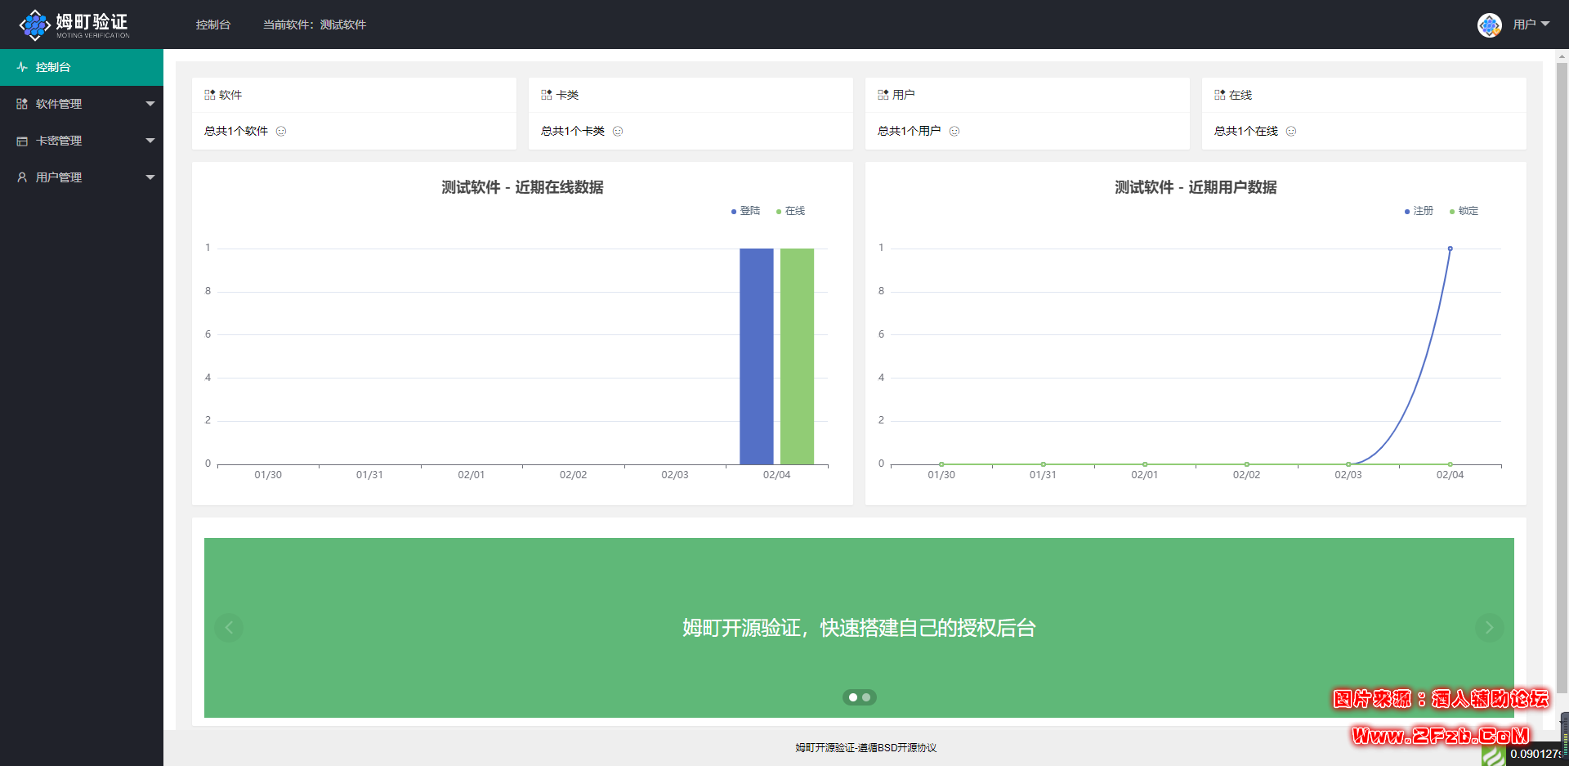The width and height of the screenshot is (1569, 766).
Task: Click 当前软件：测试软件 in the top bar
Action: pyautogui.click(x=315, y=25)
